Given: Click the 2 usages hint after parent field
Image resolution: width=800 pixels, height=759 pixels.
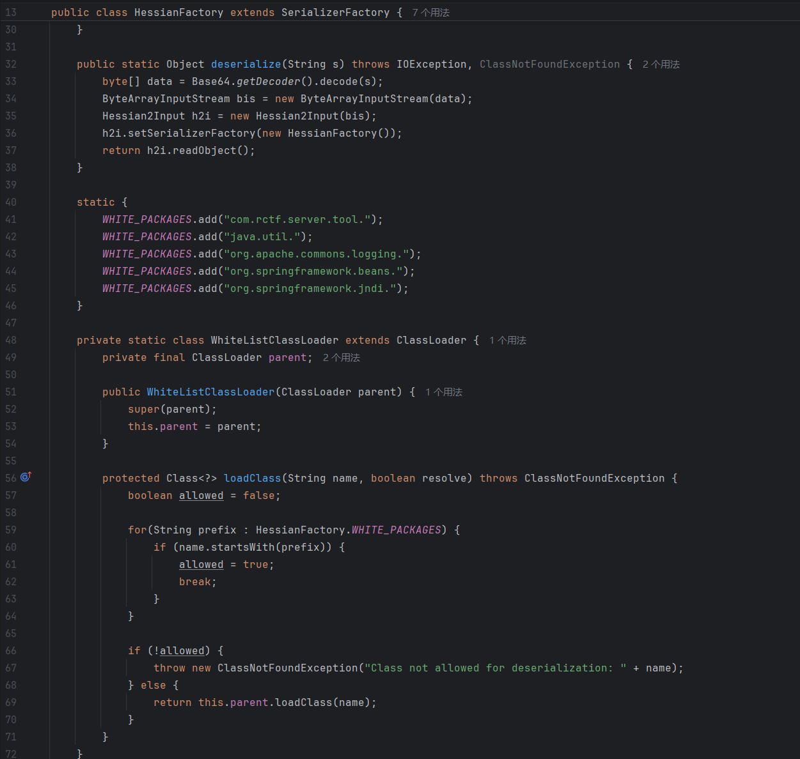Looking at the screenshot, I should (341, 358).
